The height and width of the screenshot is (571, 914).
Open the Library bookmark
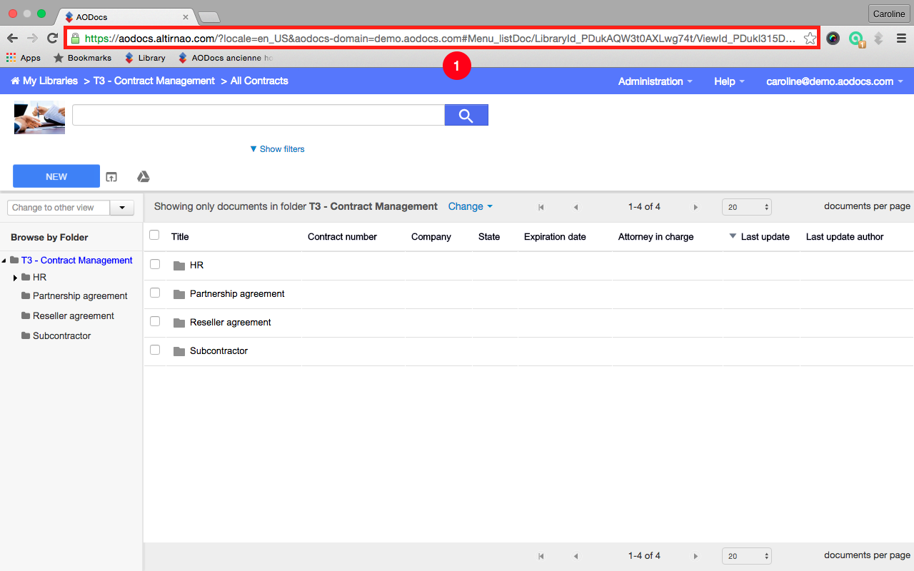tap(145, 58)
